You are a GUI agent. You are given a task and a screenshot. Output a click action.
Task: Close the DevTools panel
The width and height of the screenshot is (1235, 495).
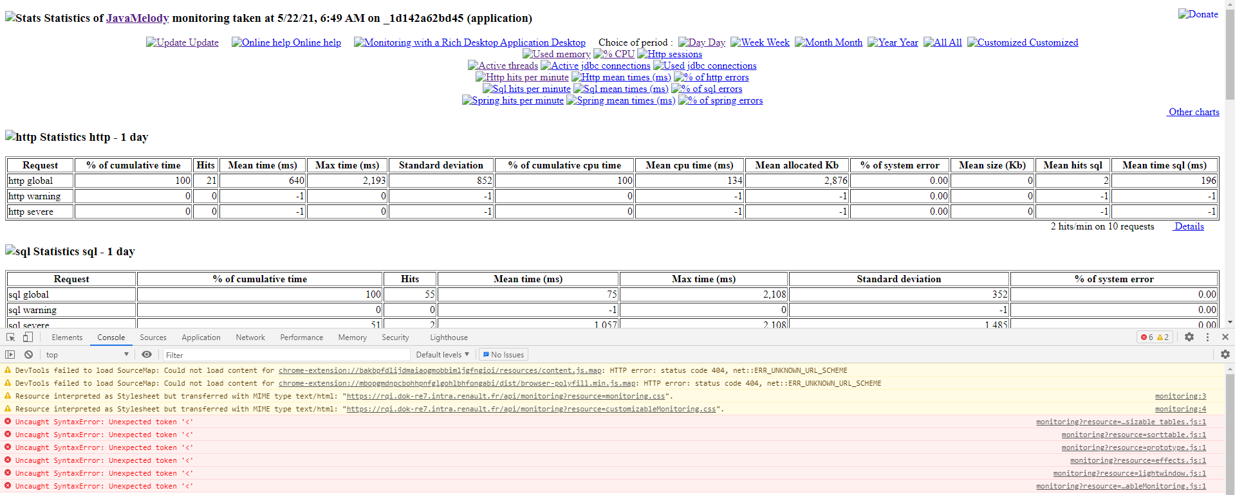(1225, 337)
